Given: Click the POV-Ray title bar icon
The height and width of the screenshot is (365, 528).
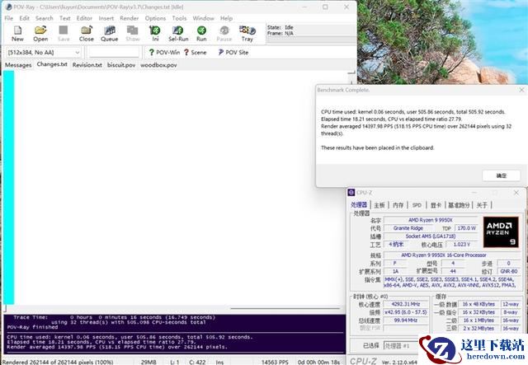Looking at the screenshot, I should [9, 7].
